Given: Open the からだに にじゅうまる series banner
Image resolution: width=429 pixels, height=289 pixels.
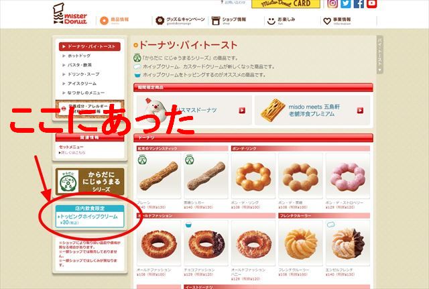Looking at the screenshot, I should coord(90,182).
